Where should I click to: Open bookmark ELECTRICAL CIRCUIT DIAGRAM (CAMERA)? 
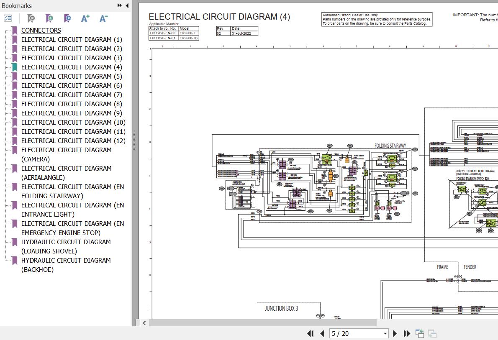[x=67, y=155]
